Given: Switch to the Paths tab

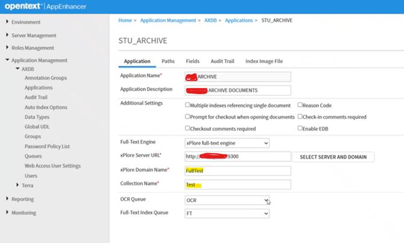Looking at the screenshot, I should pos(168,61).
